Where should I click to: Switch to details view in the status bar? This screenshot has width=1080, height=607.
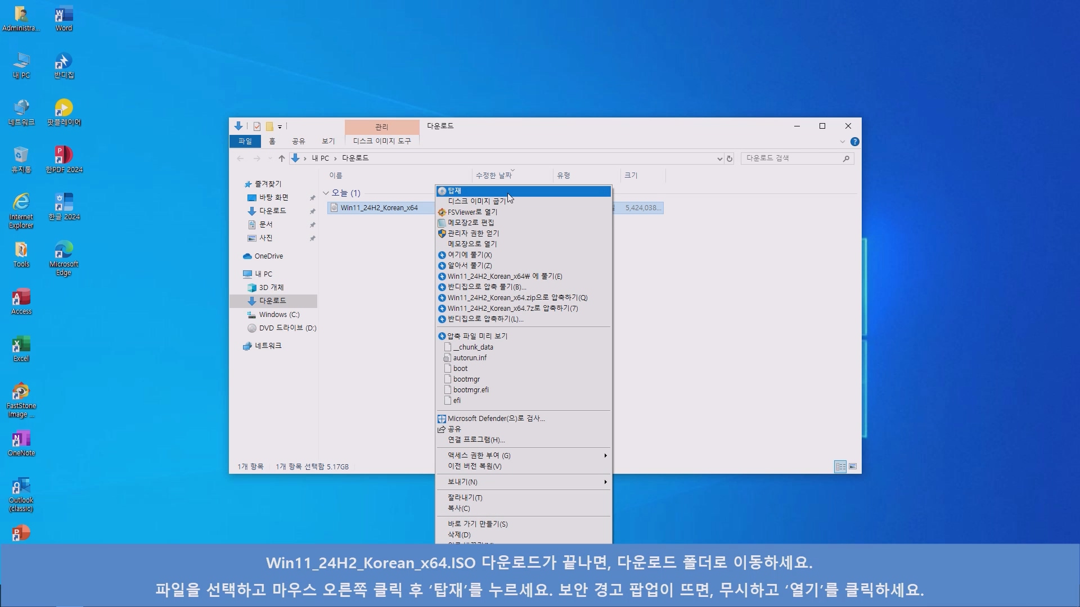[840, 466]
